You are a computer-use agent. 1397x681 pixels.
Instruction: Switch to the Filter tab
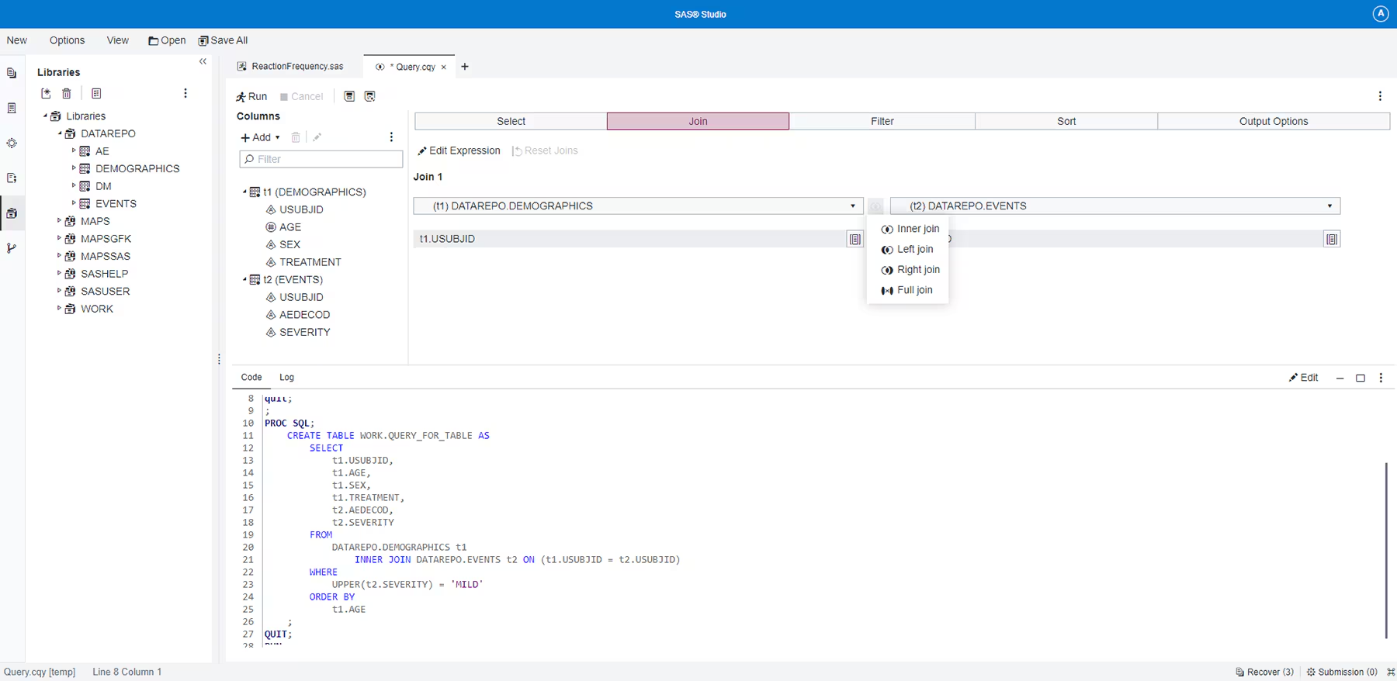click(882, 121)
